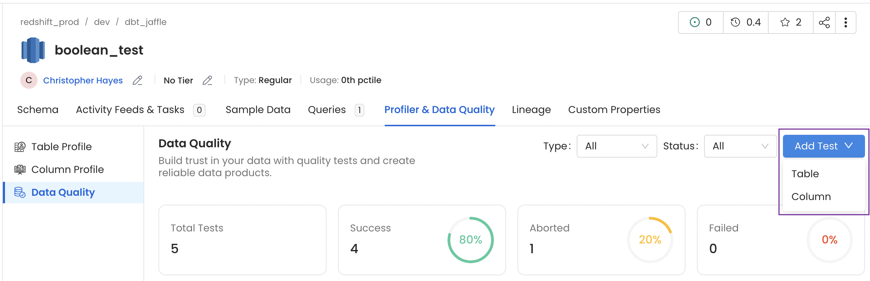Viewport: 870px width, 281px height.
Task: Go to dev breadcrumb link
Action: (x=102, y=22)
